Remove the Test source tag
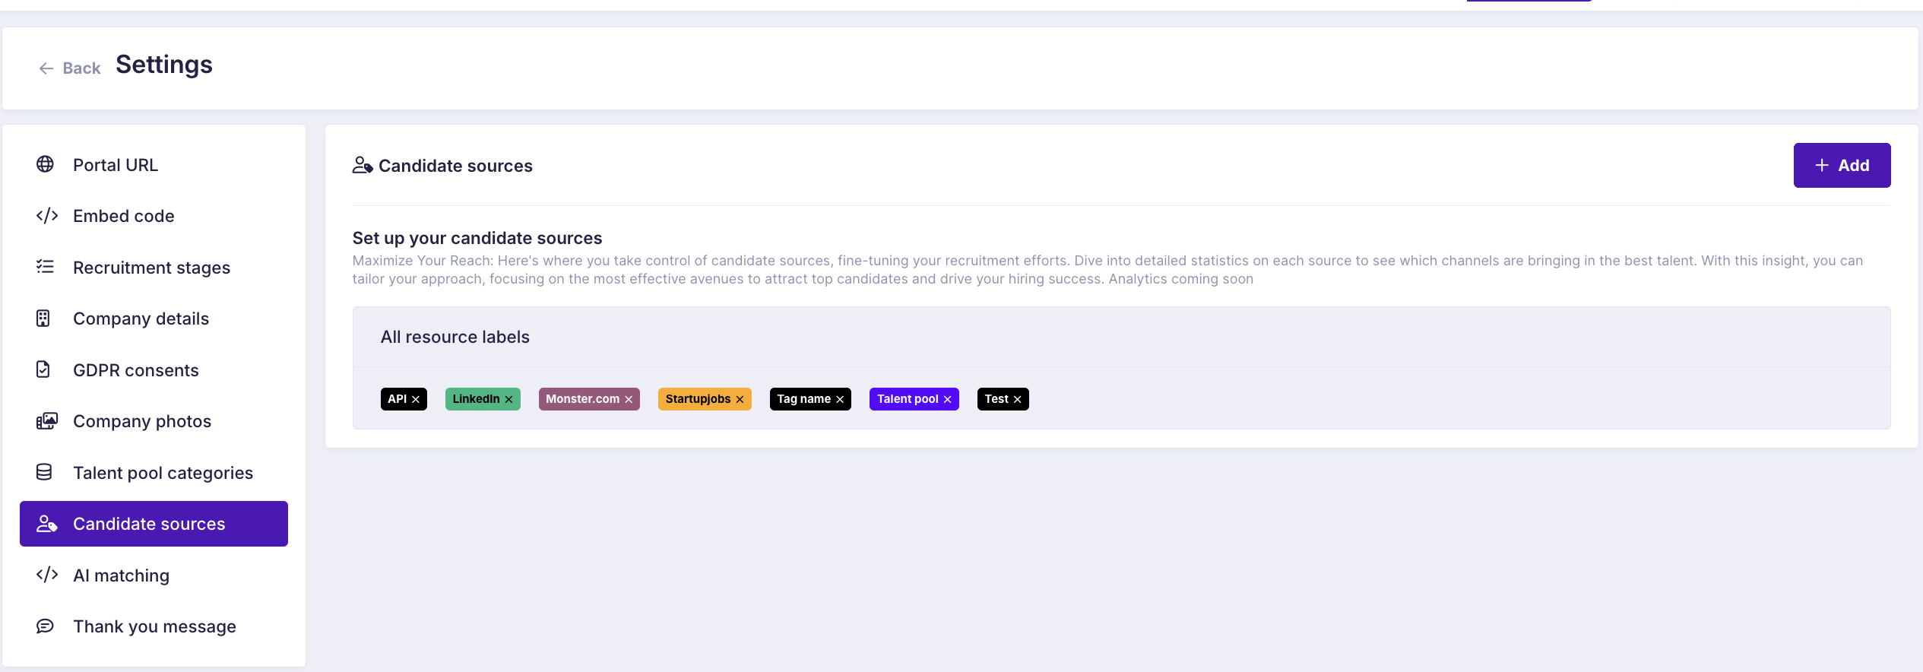The height and width of the screenshot is (672, 1923). [1017, 400]
